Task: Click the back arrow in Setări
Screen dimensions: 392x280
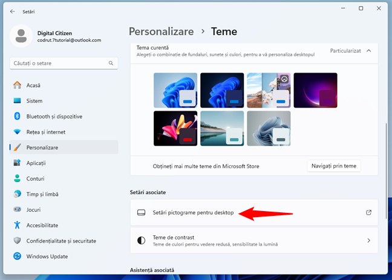Action: click(x=12, y=11)
